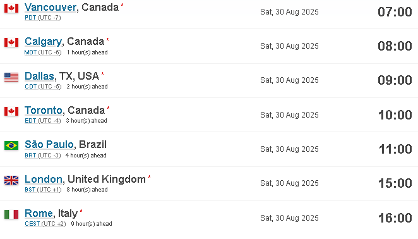Click the Canadian flag beside Calgary

click(x=11, y=42)
